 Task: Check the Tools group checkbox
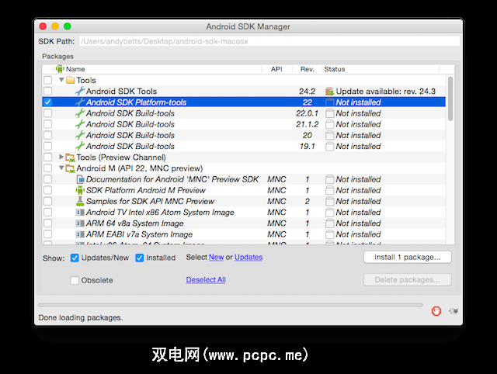48,80
